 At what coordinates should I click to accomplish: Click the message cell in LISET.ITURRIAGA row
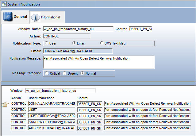147,116
